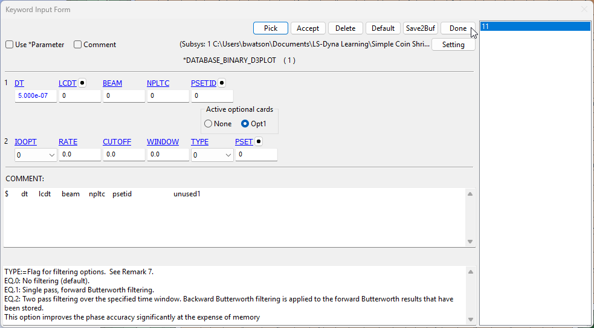Click the dot icon next to PSETID
This screenshot has width=594, height=328.
pos(222,83)
